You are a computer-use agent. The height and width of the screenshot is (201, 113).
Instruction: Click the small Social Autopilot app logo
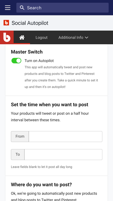coord(6,23)
